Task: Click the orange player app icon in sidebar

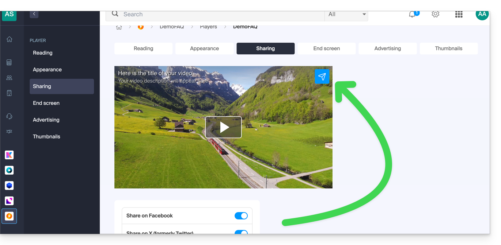Action: [10, 216]
